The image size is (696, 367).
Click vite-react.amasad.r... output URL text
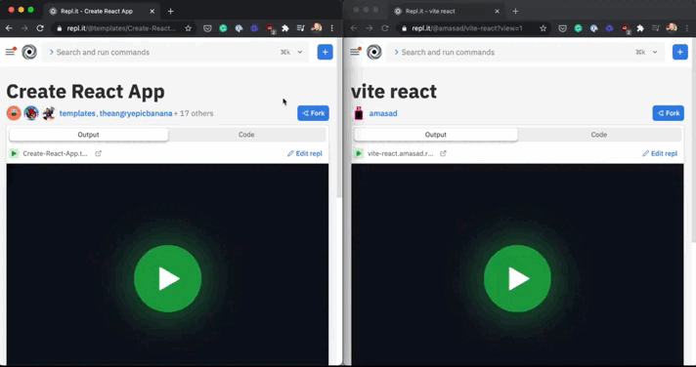coord(401,153)
